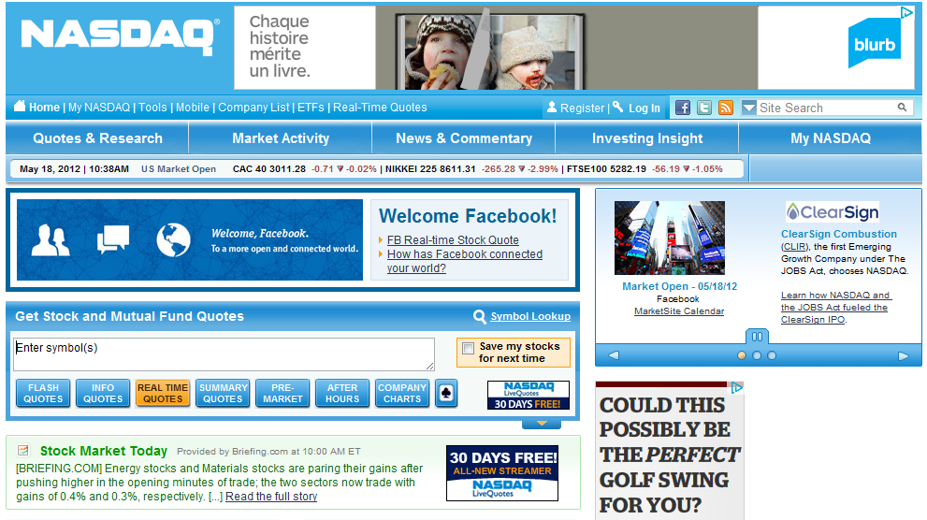Click the Register person icon
Screen dimensions: 927x520
pos(552,107)
